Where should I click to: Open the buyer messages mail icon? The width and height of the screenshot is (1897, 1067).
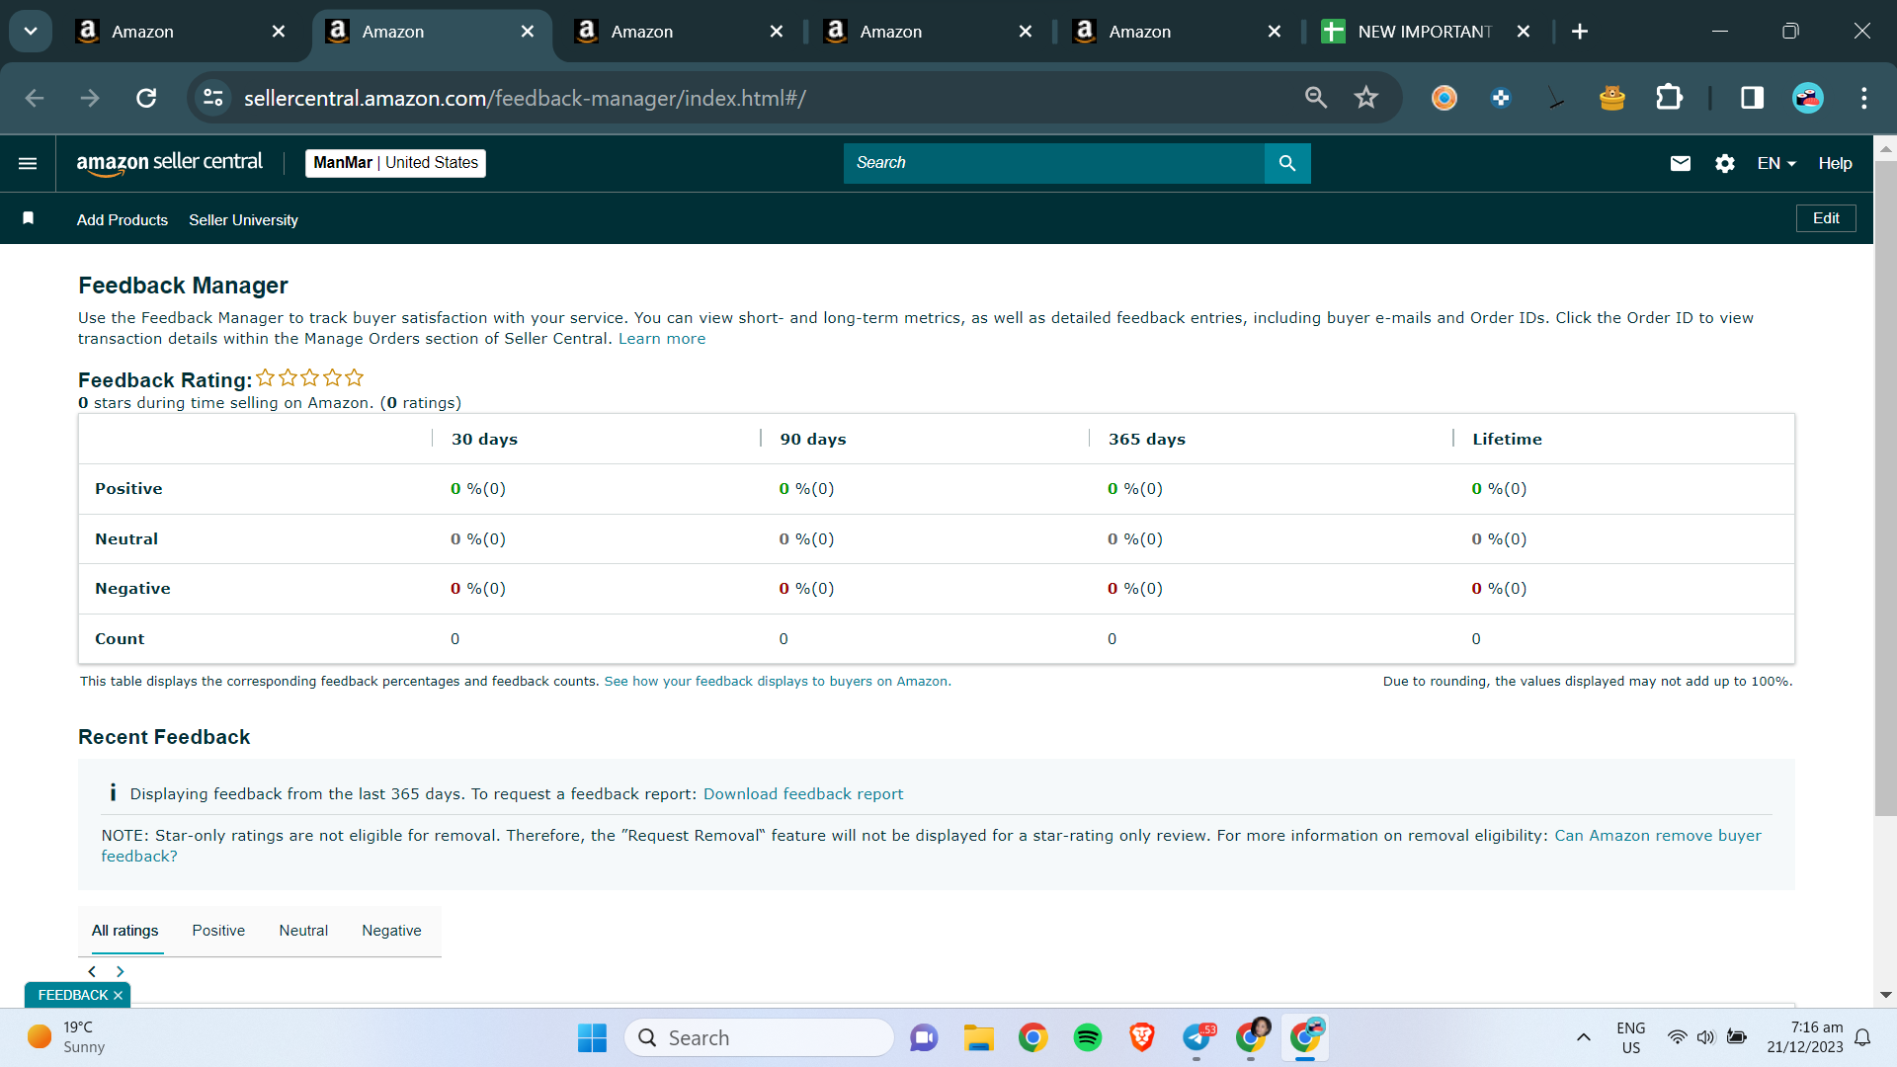(1680, 163)
